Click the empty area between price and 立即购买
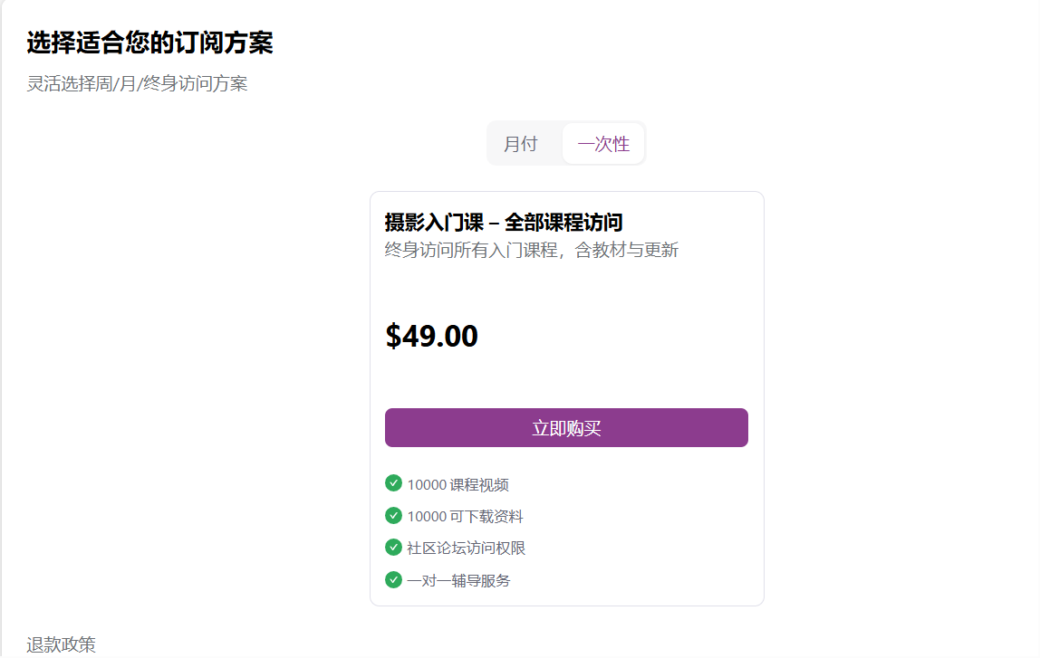 point(566,380)
